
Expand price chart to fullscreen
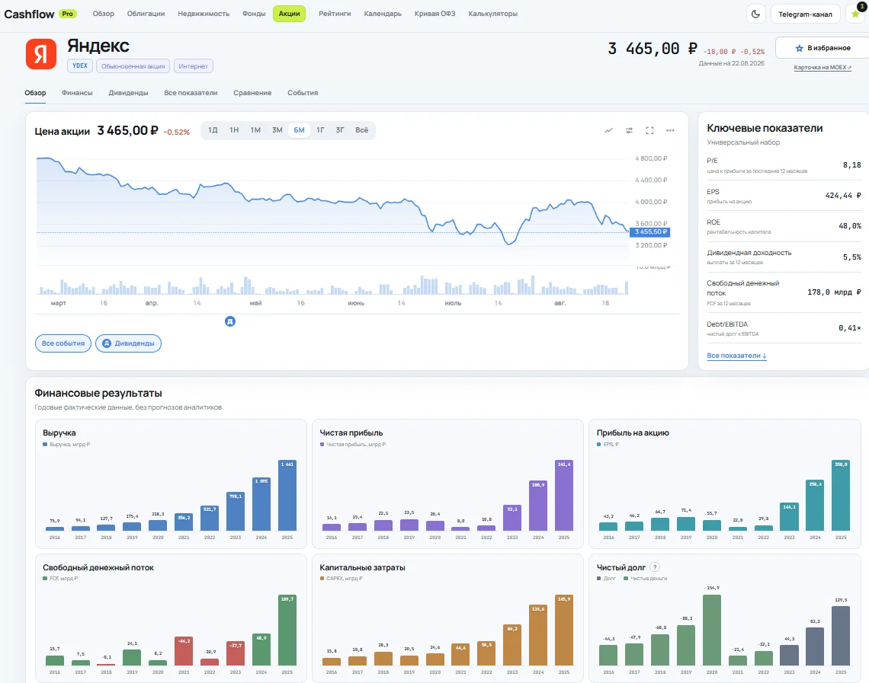(649, 131)
